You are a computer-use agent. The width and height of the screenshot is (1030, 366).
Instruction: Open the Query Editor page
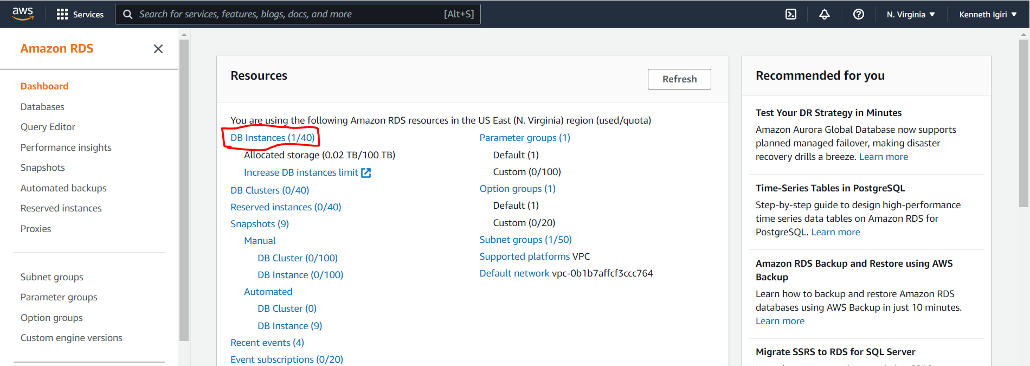click(x=48, y=126)
